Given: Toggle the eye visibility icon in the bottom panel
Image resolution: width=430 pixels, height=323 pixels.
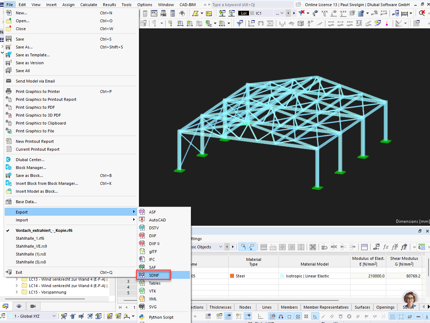Looking at the screenshot, I should [x=19, y=306].
